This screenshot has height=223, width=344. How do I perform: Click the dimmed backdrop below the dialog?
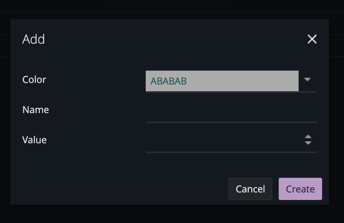tap(172, 214)
